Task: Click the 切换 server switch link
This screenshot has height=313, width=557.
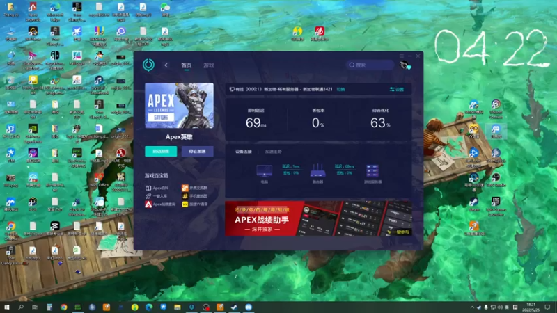Action: point(340,90)
